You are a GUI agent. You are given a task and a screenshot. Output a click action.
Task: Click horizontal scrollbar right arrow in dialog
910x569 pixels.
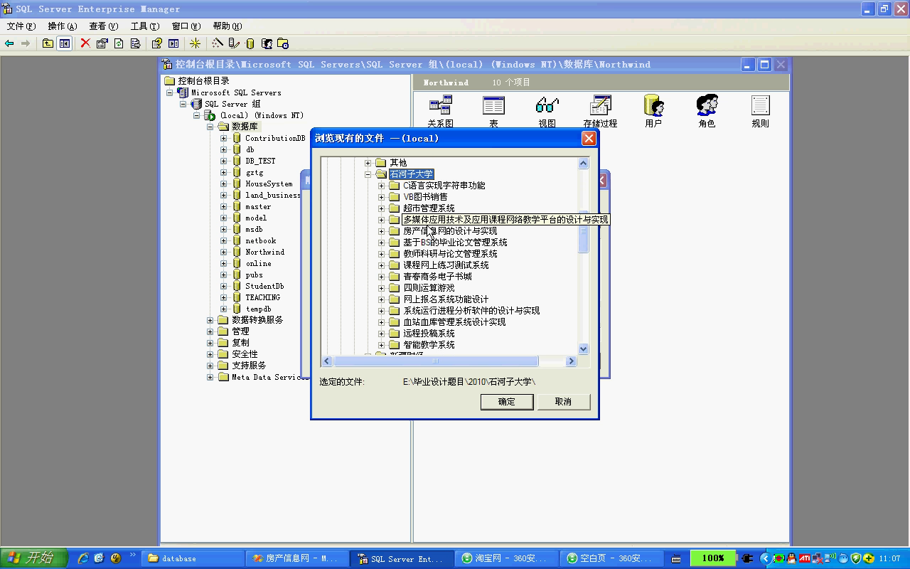pos(571,361)
